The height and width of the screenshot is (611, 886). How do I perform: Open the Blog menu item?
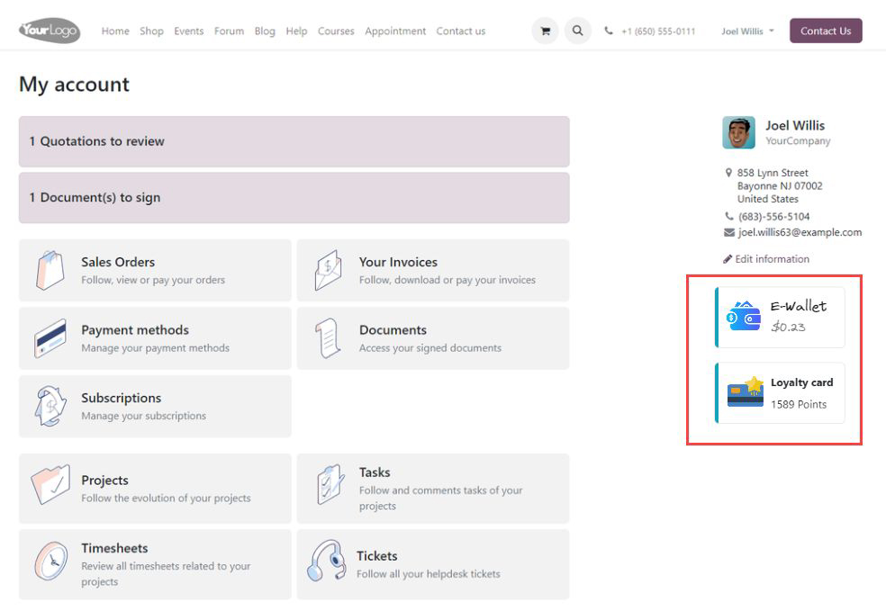(x=265, y=31)
